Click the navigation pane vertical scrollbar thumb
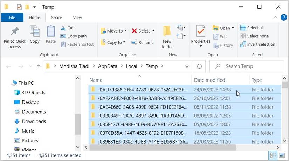Viewport: 289px width, 161px height. (x=78, y=125)
